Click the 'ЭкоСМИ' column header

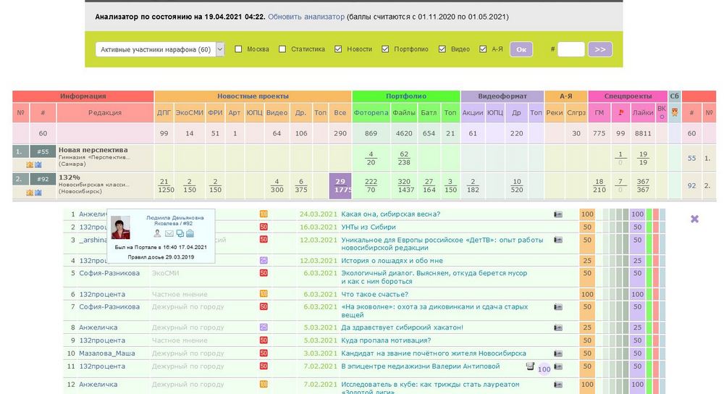190,113
